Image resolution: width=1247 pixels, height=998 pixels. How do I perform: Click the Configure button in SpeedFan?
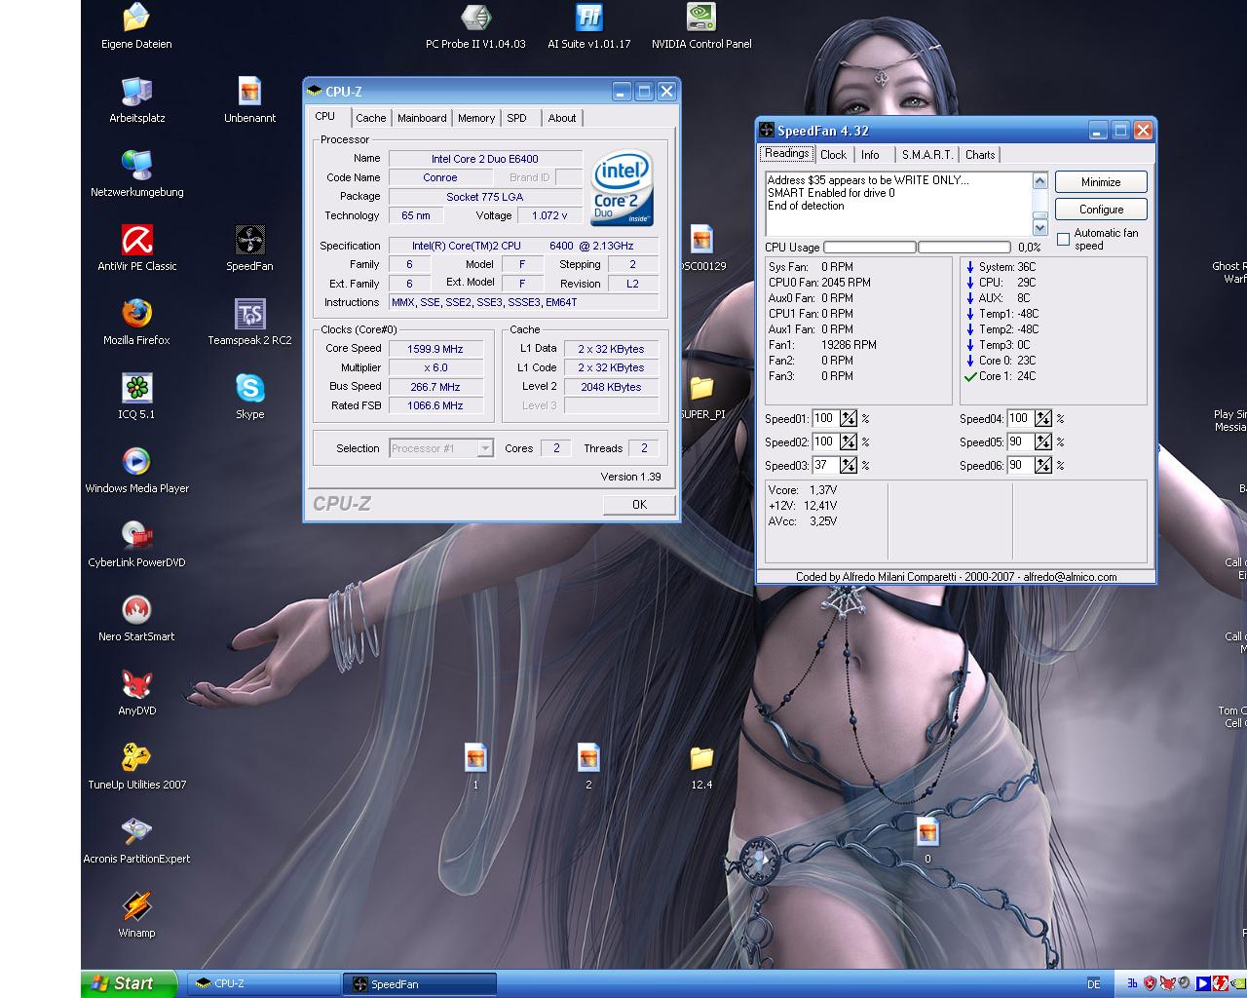tap(1101, 210)
